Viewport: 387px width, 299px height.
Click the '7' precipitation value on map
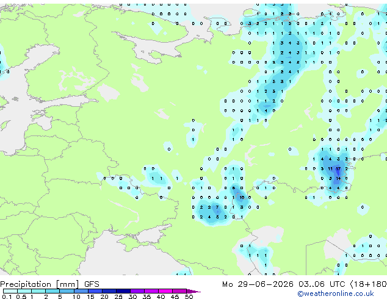217,207
